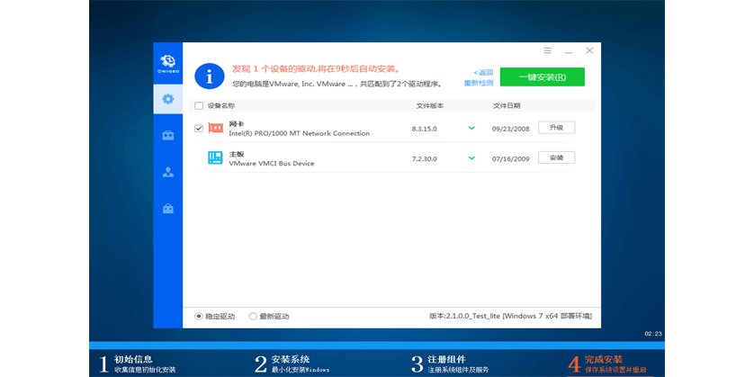The height and width of the screenshot is (377, 754).
Task: Click the green 一键安装(R) button
Action: pos(542,76)
